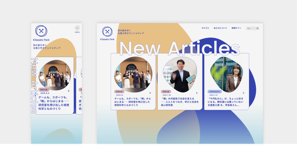The width and height of the screenshot is (297, 147).
Task: Open article 「千円札の人」が、ちょっと好き
Action: [x=225, y=102]
